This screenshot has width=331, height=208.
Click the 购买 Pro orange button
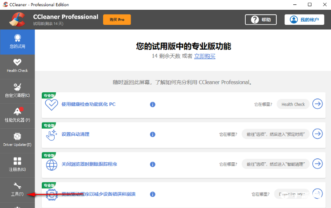[x=117, y=20]
